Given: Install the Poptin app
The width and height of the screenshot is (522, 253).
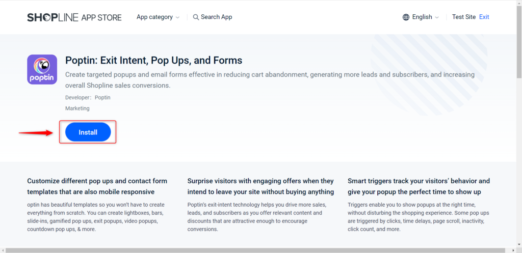Looking at the screenshot, I should [x=88, y=132].
